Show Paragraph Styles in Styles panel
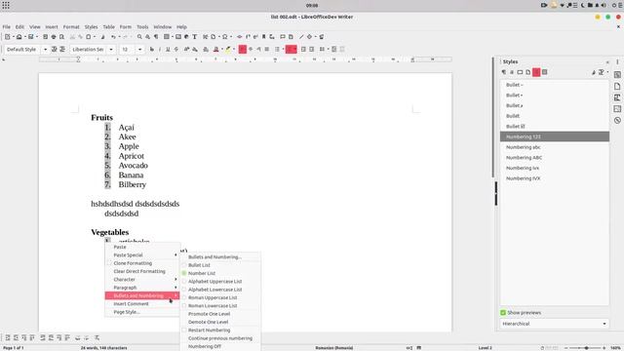Image resolution: width=624 pixels, height=351 pixels. (x=504, y=72)
